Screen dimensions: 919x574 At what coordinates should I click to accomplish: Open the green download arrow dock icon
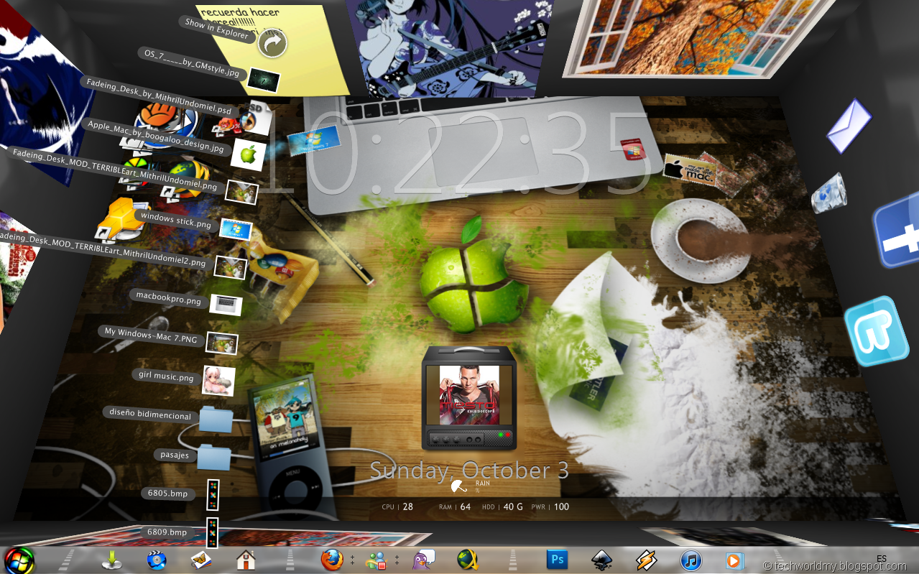111,560
